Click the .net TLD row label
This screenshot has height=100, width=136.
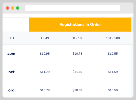pos(11,72)
